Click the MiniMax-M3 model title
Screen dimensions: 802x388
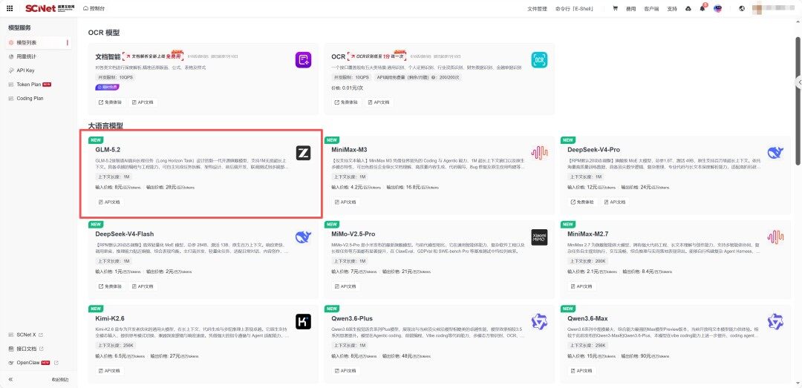click(349, 150)
